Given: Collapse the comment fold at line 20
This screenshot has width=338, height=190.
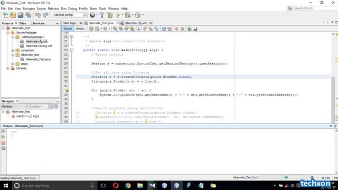Looking at the screenshot, I should 72,36.
